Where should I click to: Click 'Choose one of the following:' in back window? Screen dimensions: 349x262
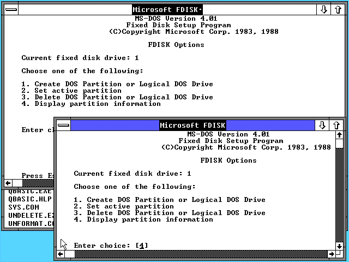(82, 71)
